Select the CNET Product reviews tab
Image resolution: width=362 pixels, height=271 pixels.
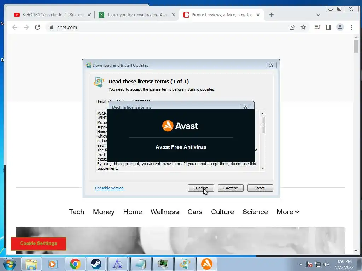221,15
